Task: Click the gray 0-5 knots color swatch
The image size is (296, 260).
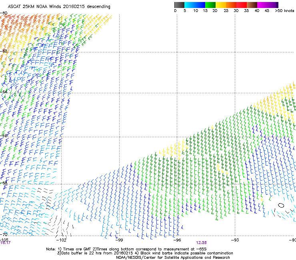Action: (x=179, y=5)
